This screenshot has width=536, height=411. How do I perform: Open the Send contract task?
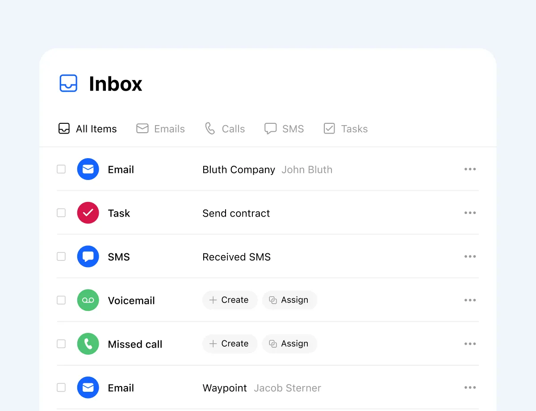point(236,214)
